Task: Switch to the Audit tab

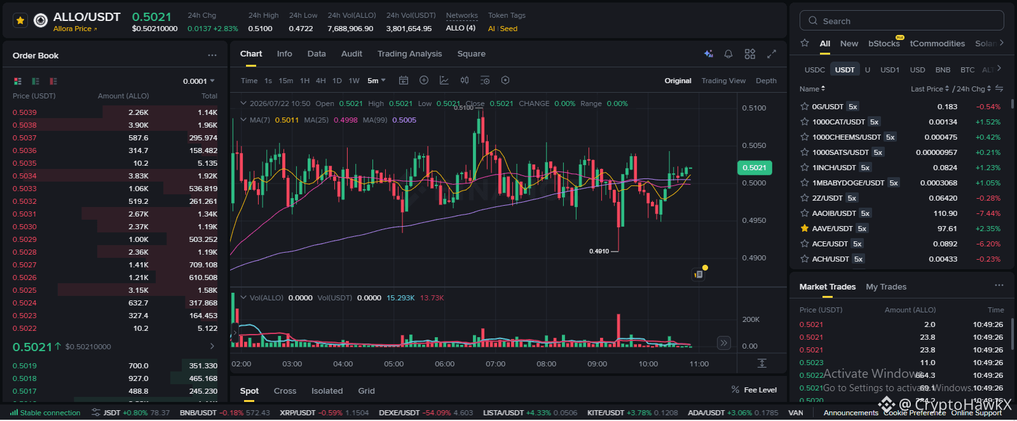Action: pyautogui.click(x=352, y=54)
